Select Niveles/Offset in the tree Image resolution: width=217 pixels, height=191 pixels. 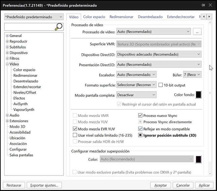click(25, 93)
